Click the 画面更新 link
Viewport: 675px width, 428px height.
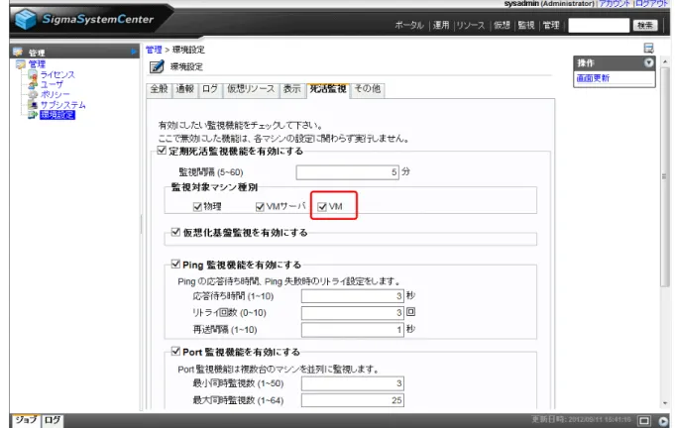593,78
